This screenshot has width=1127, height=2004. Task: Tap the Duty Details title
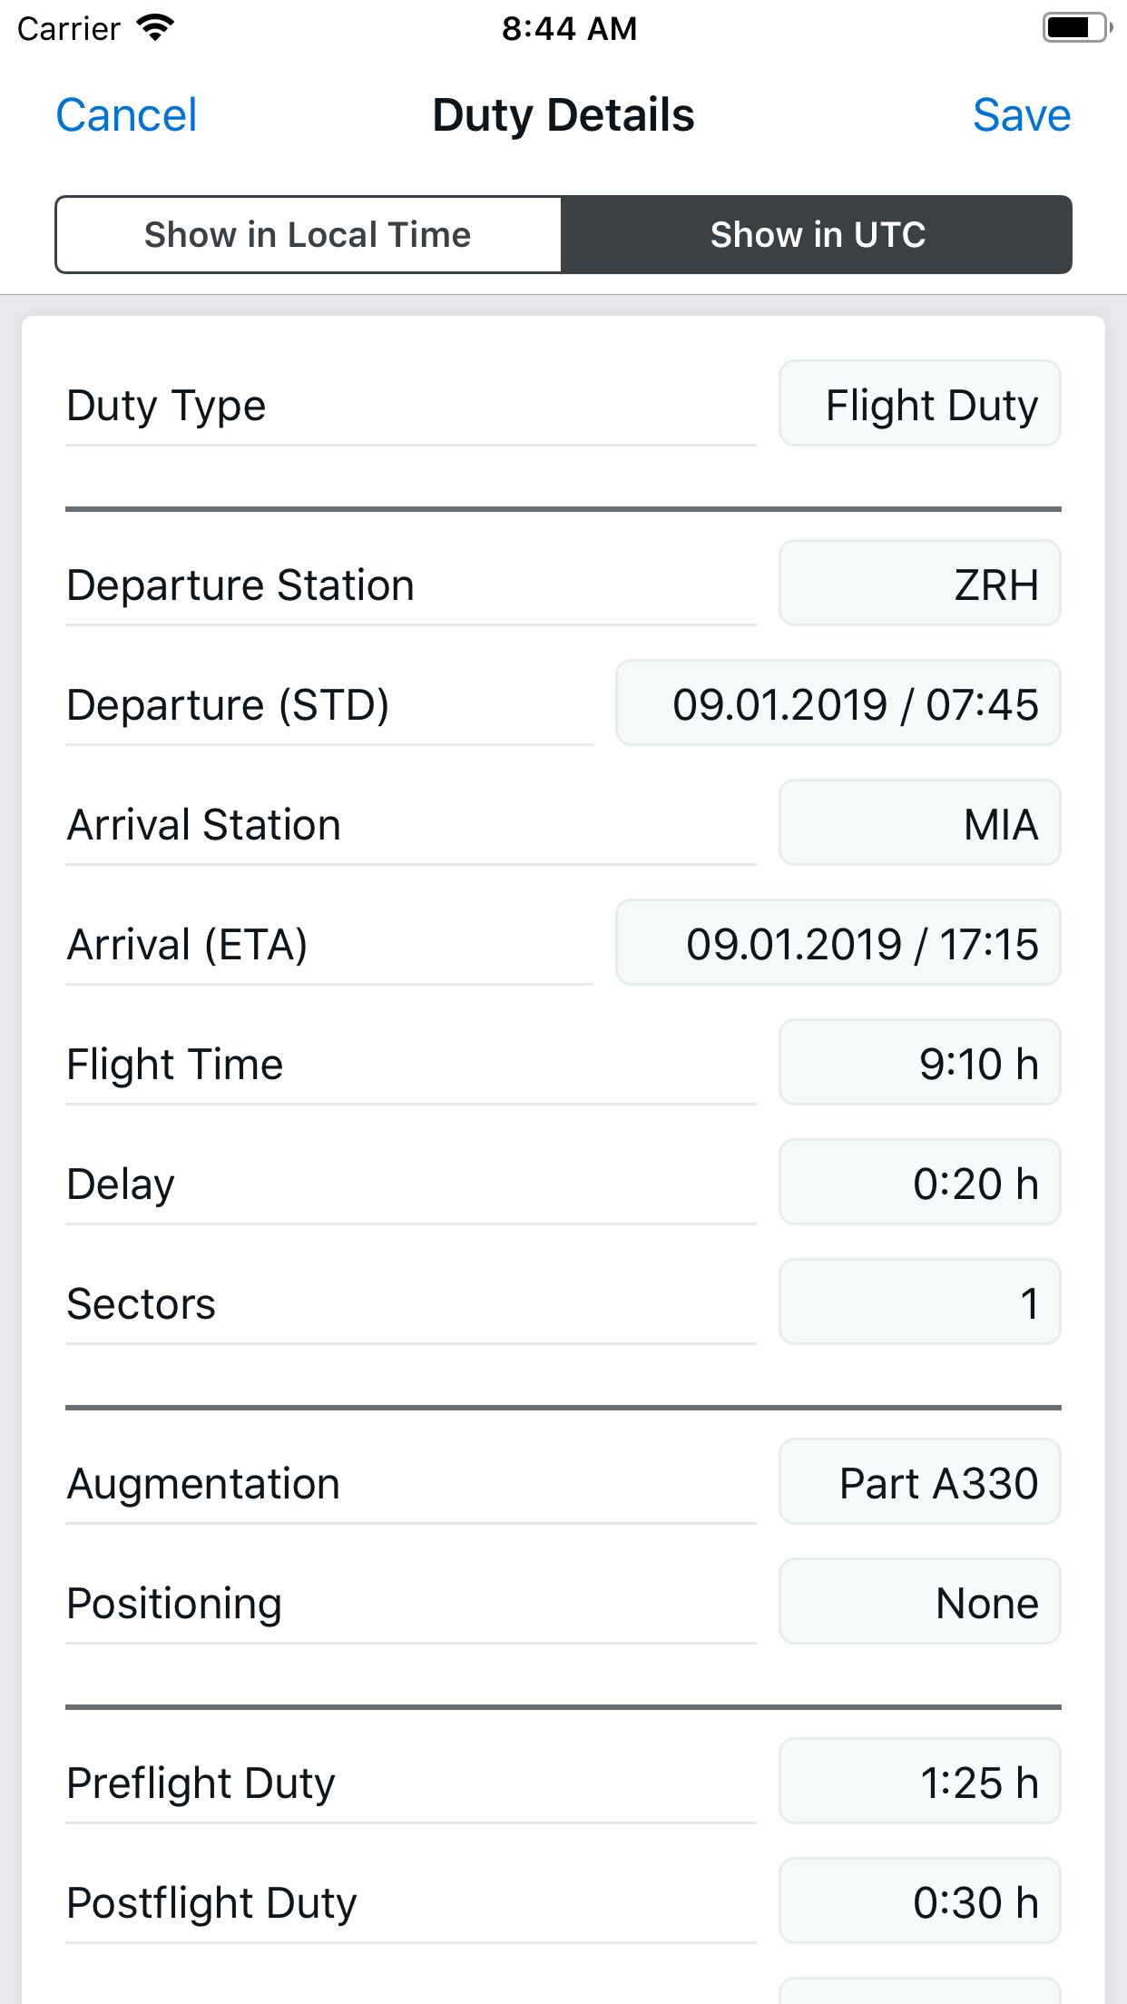tap(563, 115)
